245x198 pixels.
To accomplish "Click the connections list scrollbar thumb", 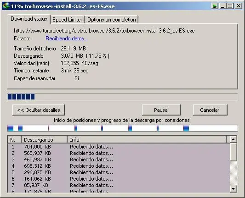I will tap(234, 152).
